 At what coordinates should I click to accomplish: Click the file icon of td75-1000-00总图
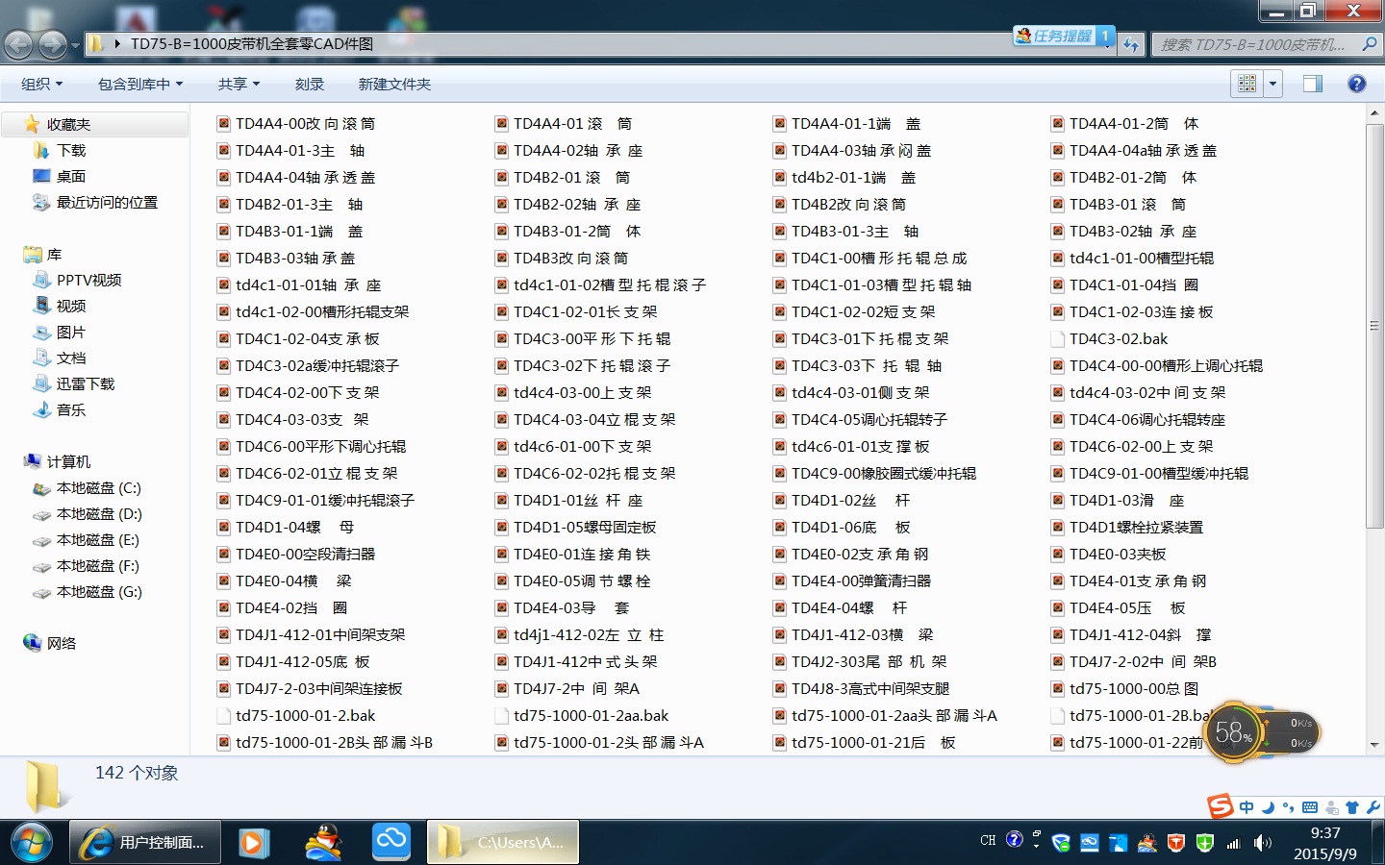pyautogui.click(x=1057, y=688)
